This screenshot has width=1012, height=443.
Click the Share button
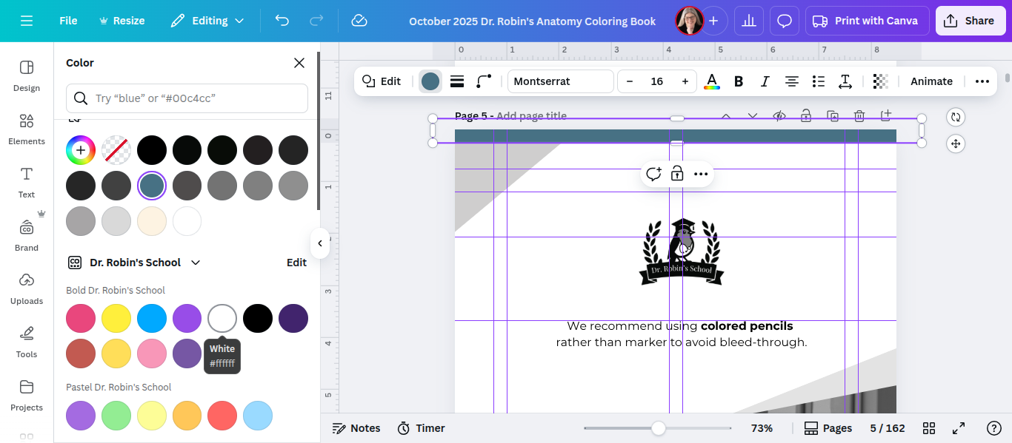[x=971, y=21]
